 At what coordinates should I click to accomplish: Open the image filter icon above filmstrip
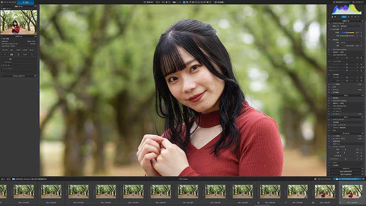8,179
